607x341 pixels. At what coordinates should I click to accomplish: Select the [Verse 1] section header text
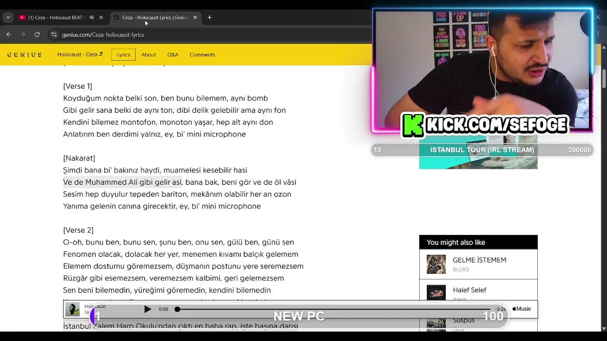[x=77, y=86]
